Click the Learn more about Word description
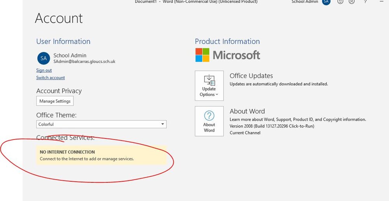This screenshot has width=389, height=201. tap(298, 119)
